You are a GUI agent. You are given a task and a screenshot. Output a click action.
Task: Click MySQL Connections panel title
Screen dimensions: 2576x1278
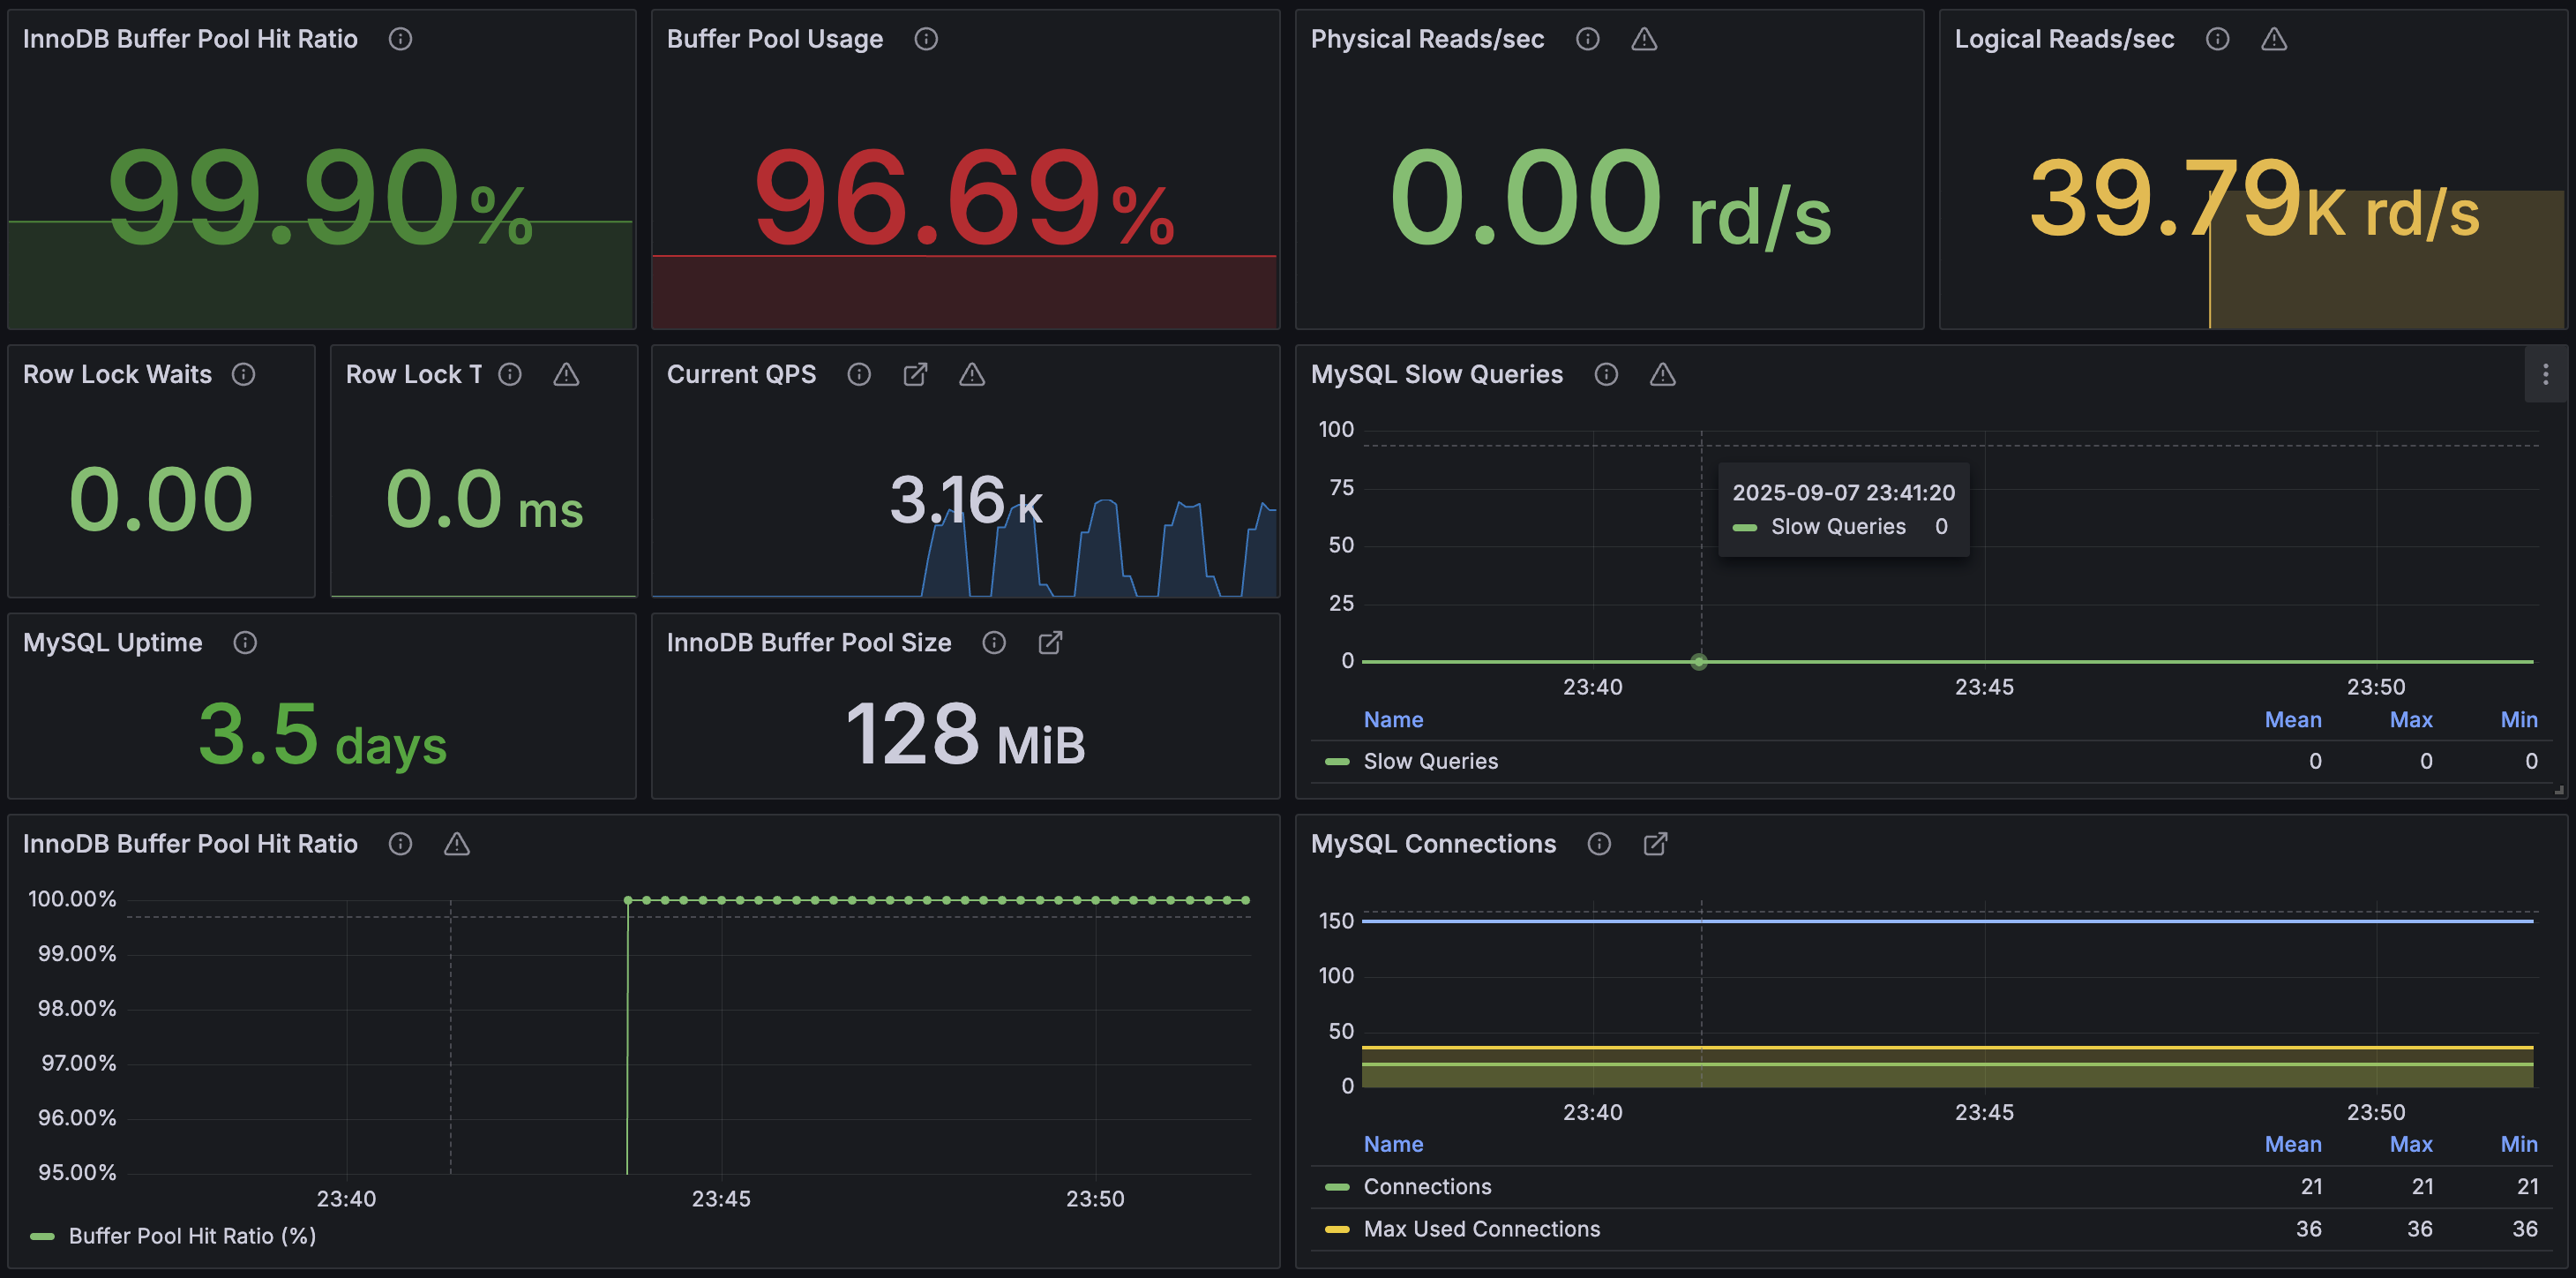click(1433, 844)
